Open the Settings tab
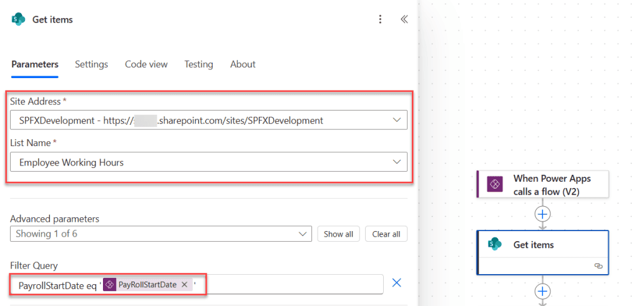The image size is (639, 306). tap(91, 64)
